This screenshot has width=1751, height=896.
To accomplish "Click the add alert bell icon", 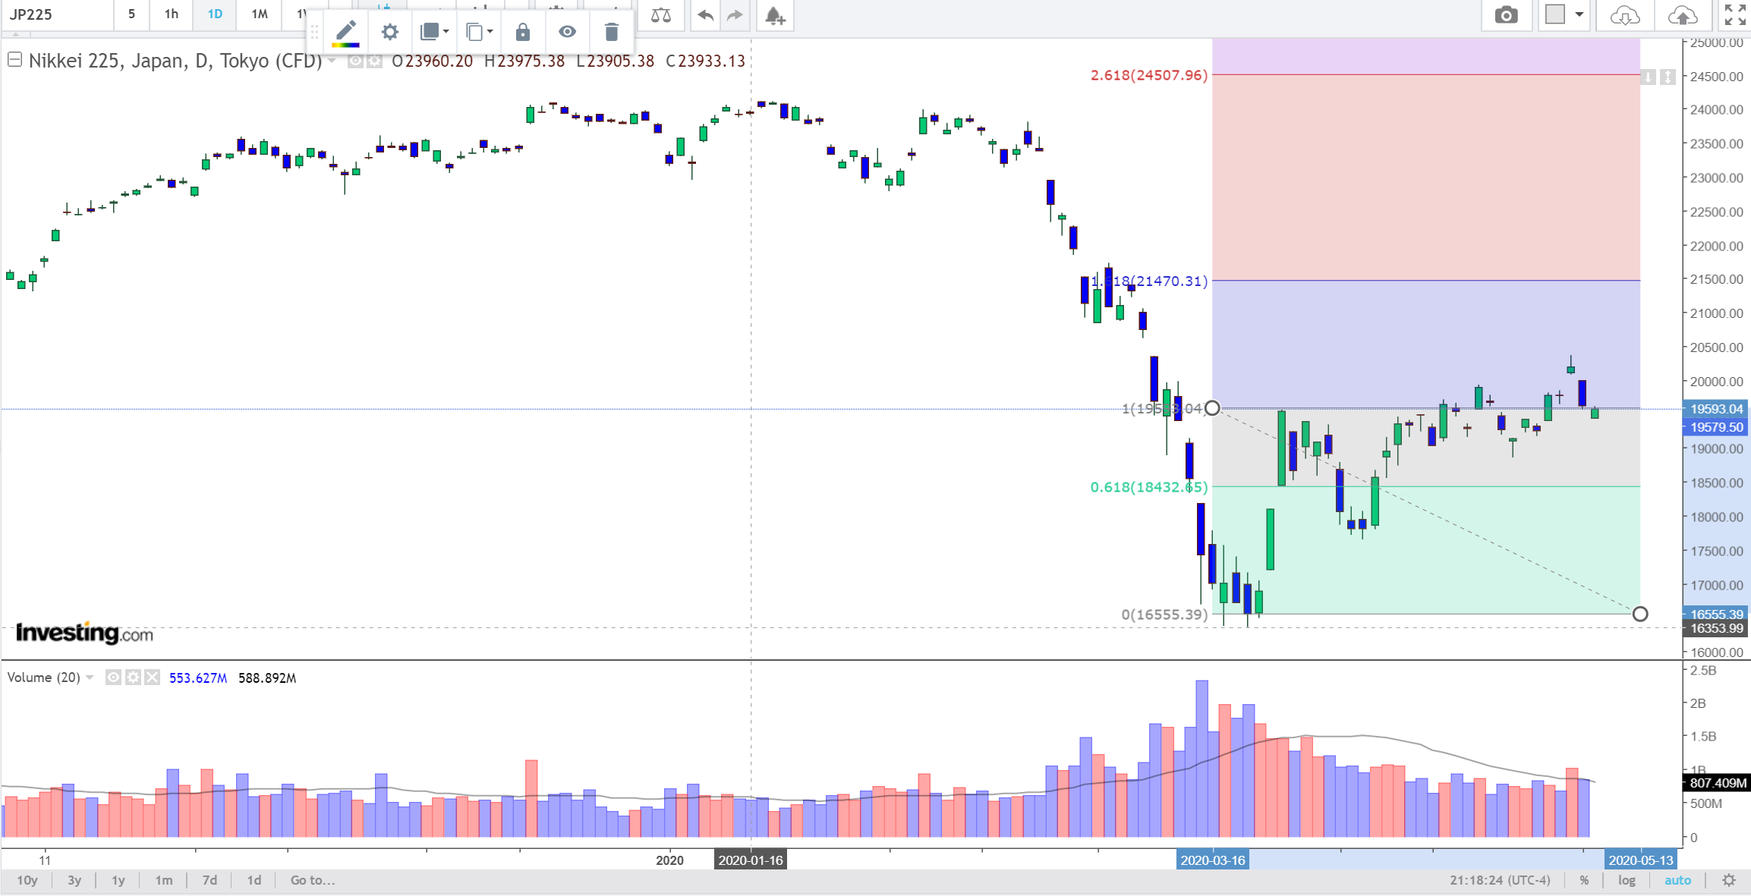I will click(x=774, y=15).
